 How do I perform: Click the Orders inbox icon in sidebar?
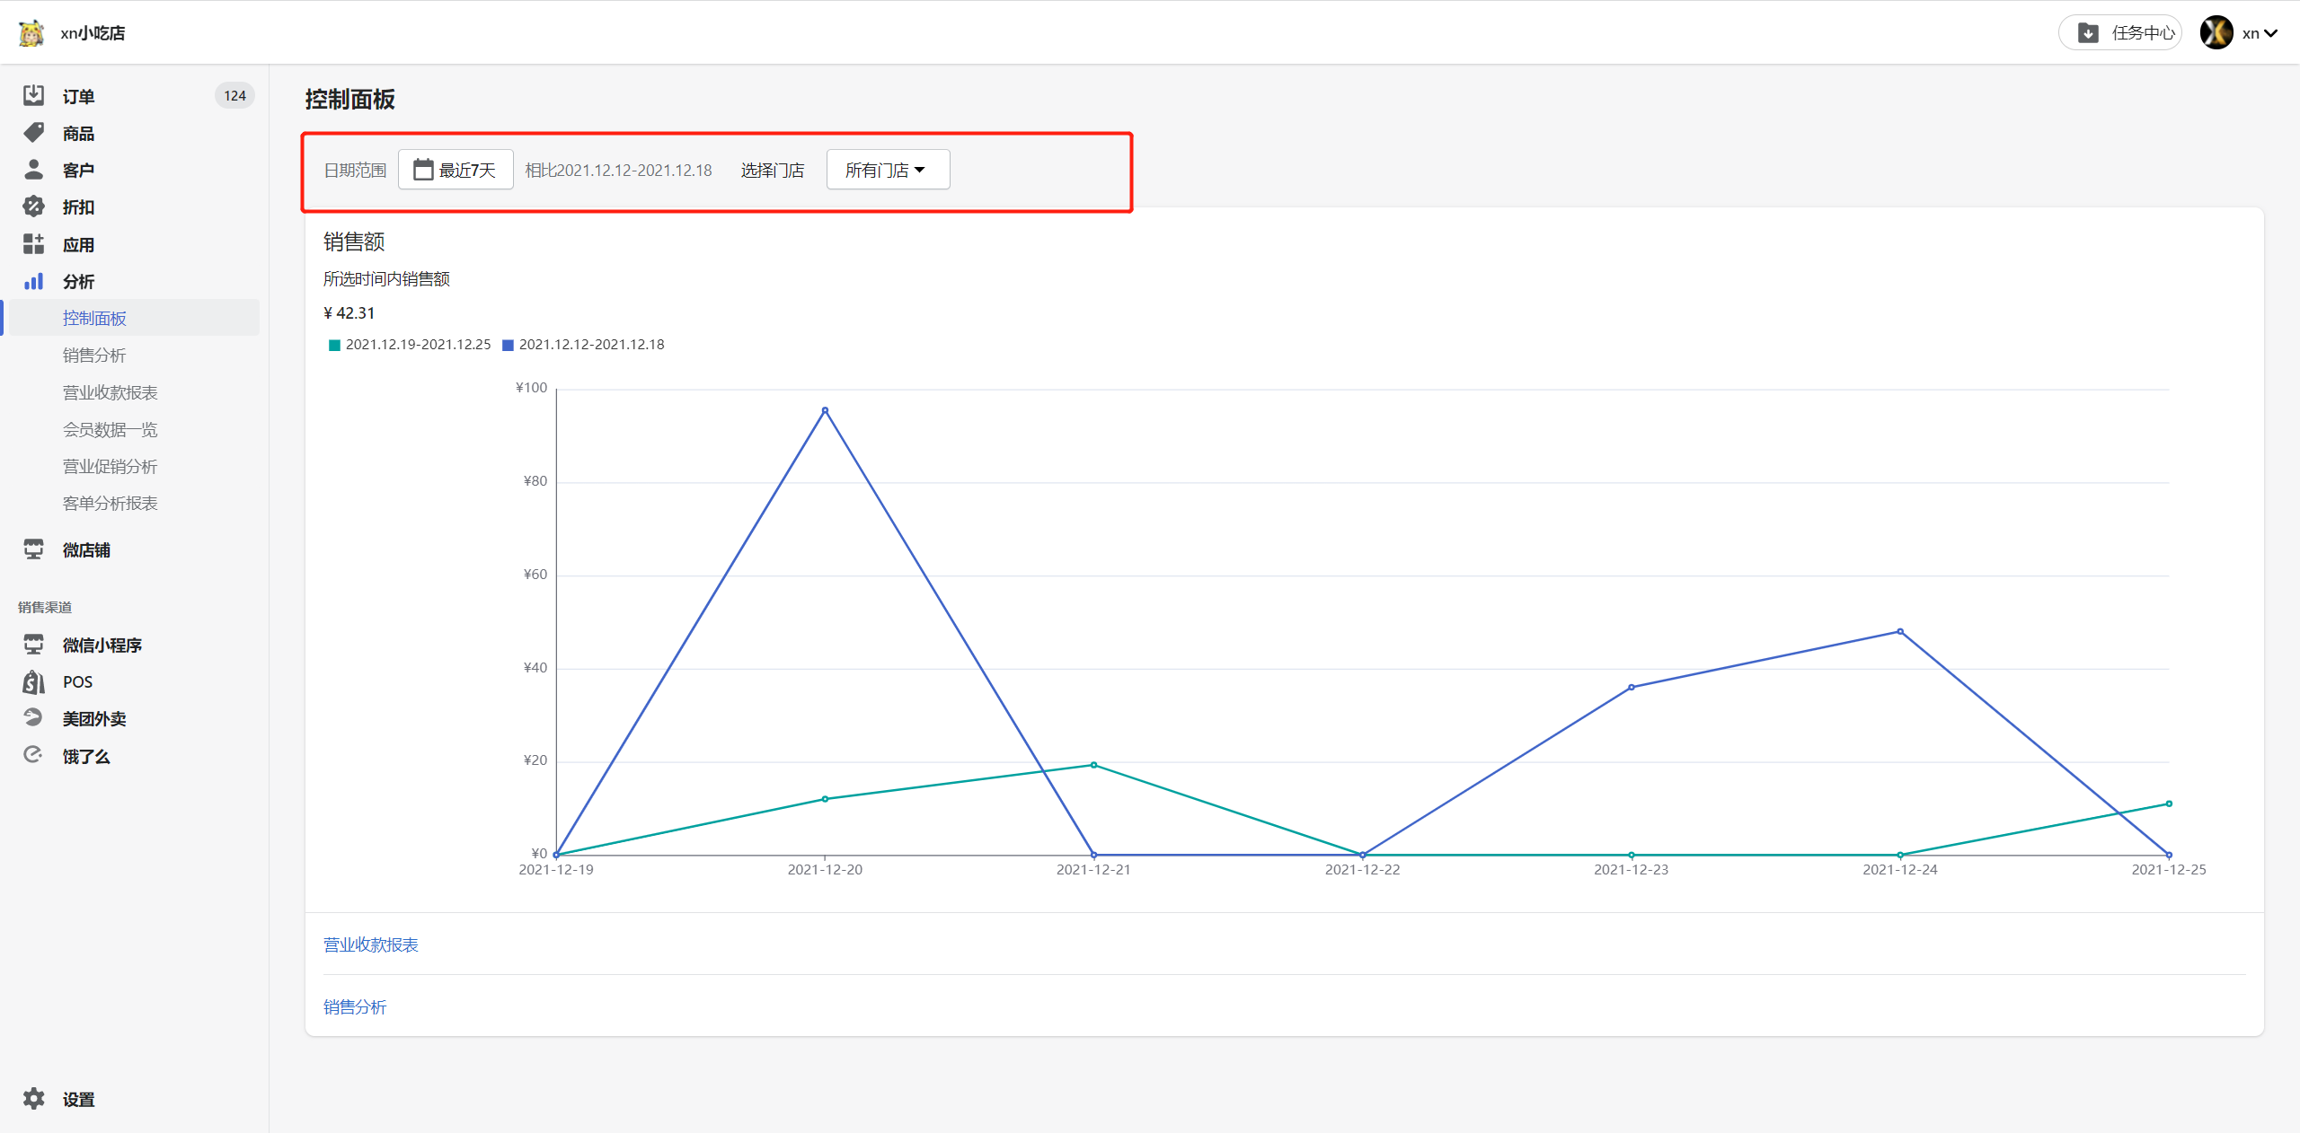(x=33, y=95)
